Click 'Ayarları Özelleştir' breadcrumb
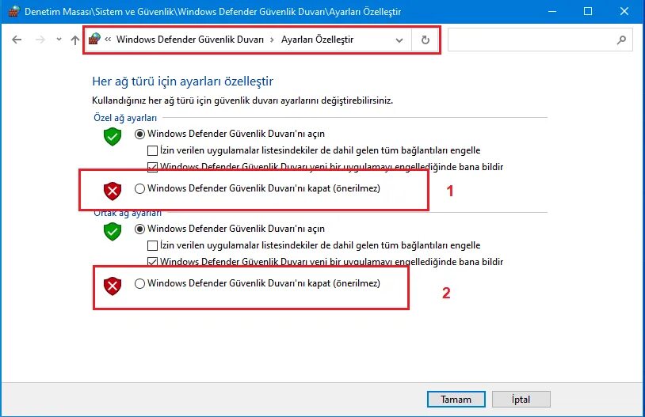Screen dimensions: 645x417 (x=317, y=40)
